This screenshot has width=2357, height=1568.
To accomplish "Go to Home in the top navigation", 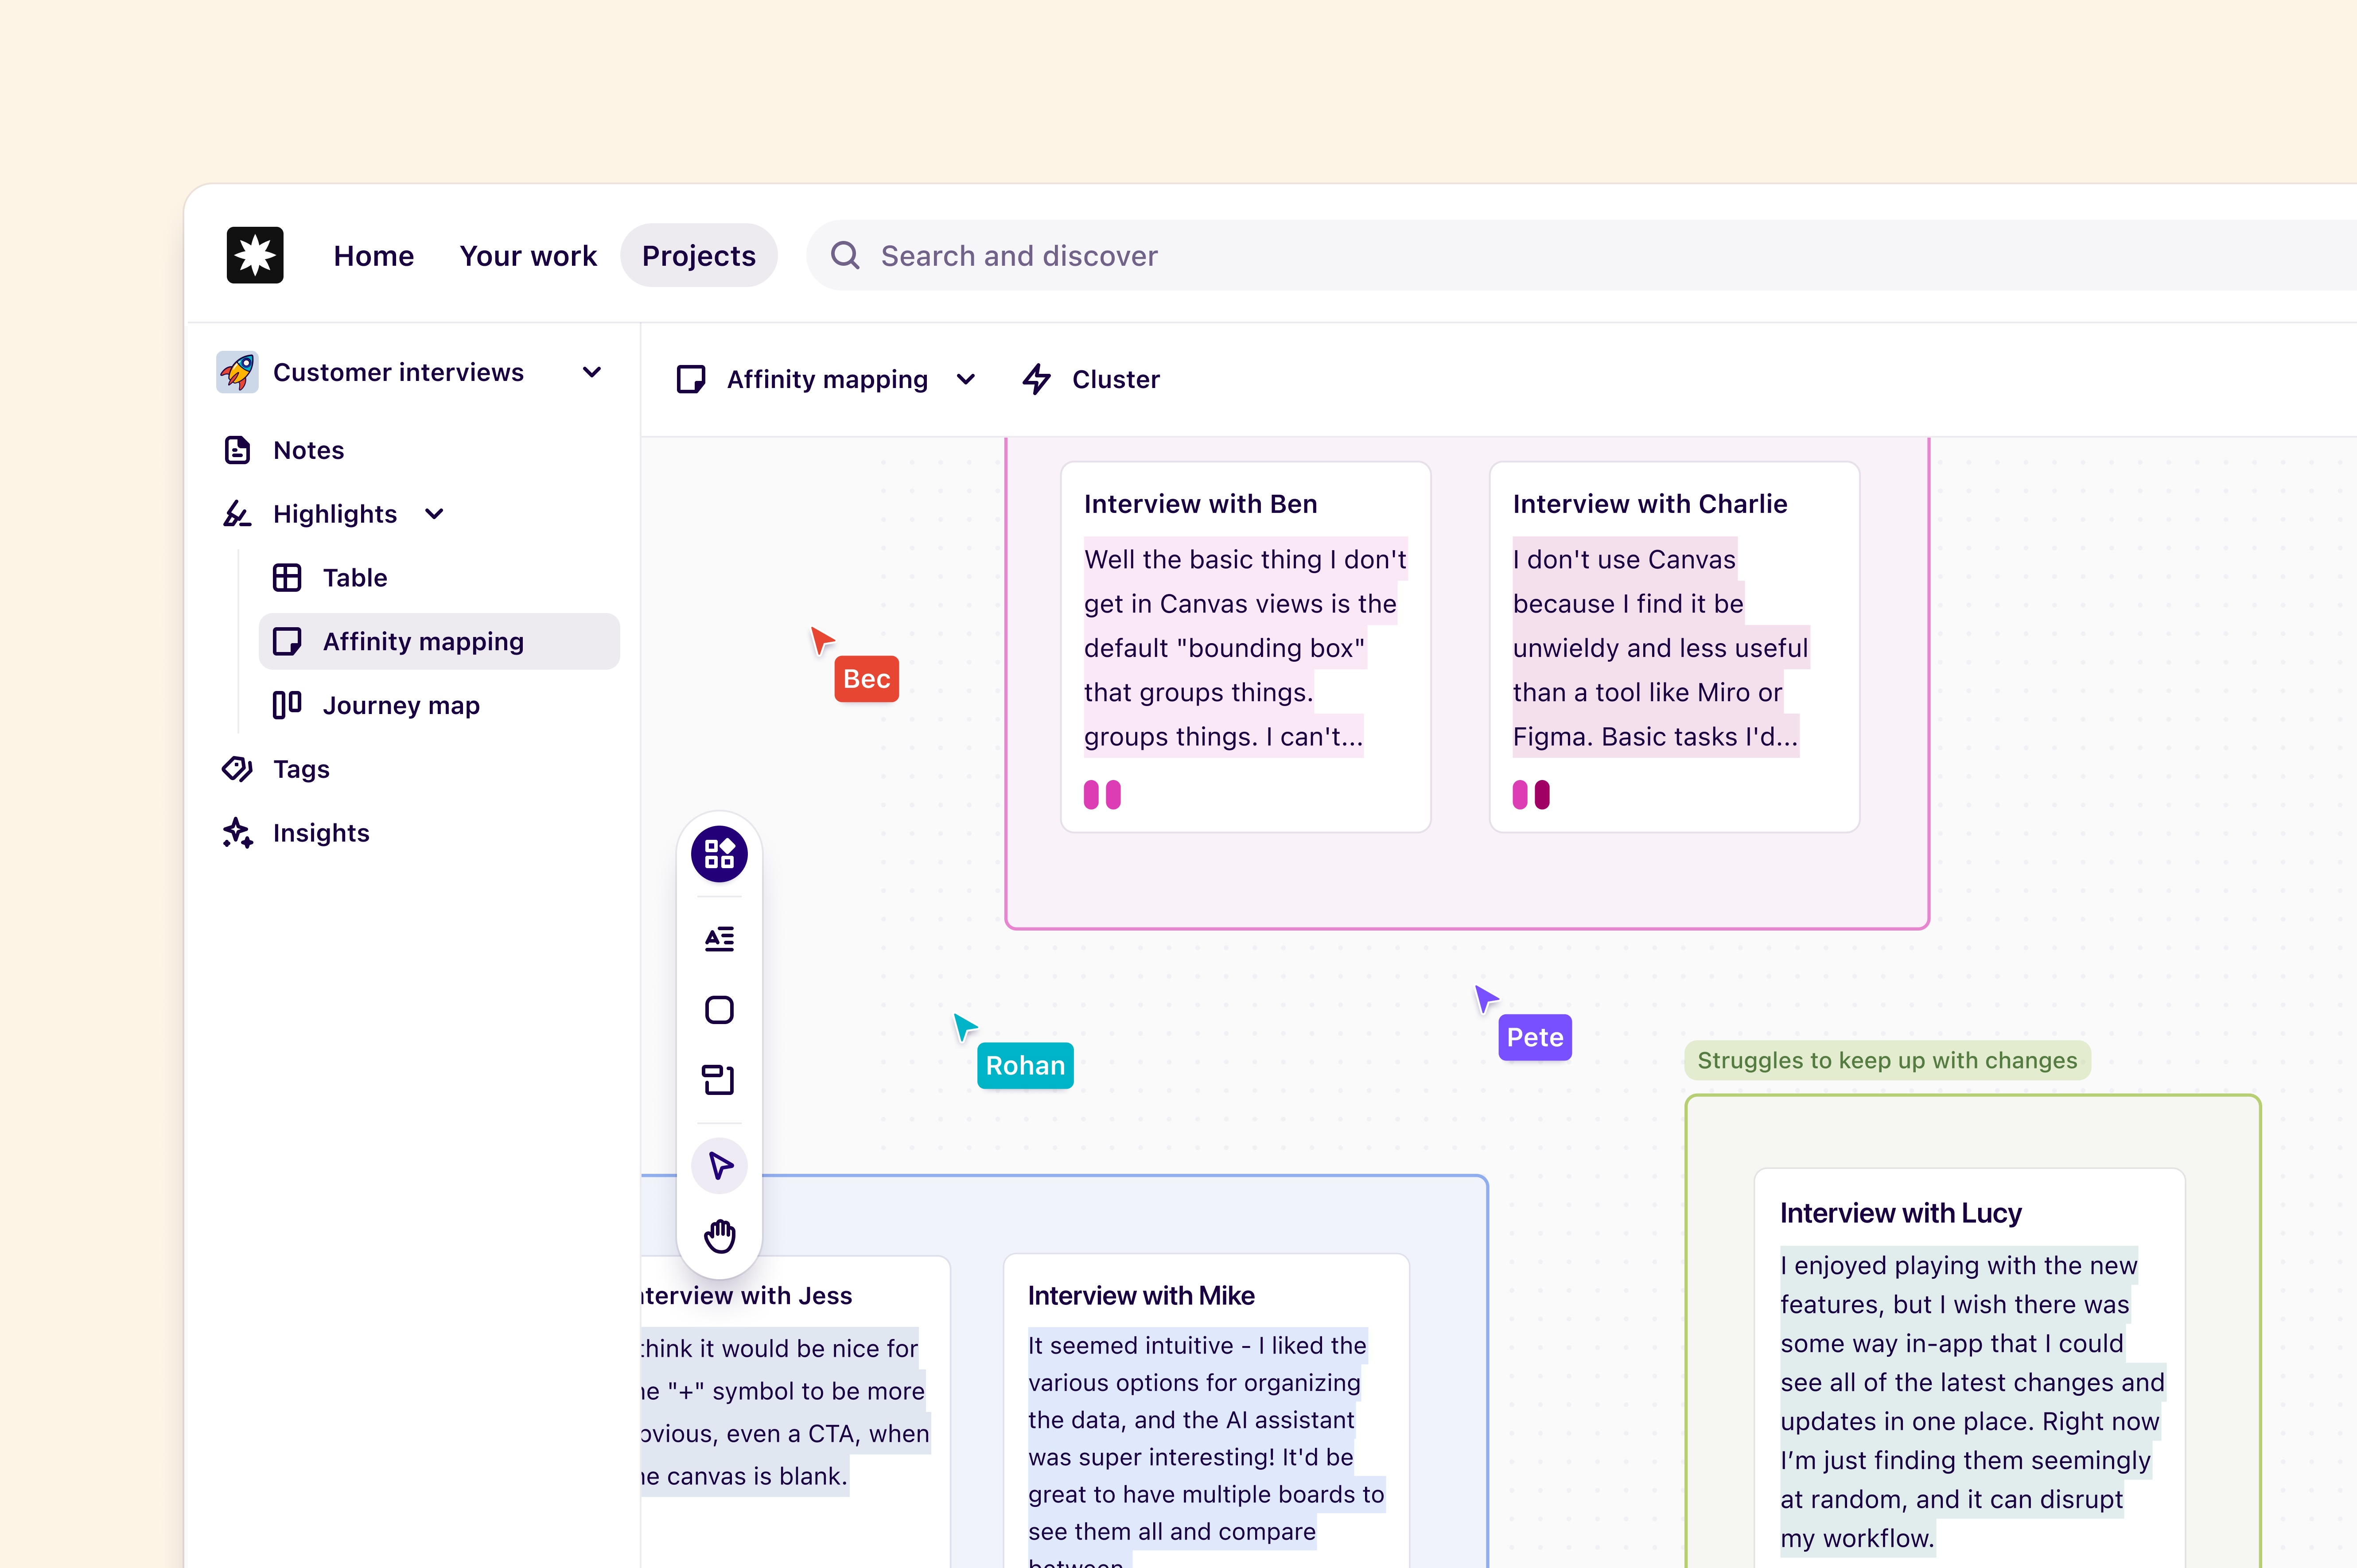I will 373,255.
